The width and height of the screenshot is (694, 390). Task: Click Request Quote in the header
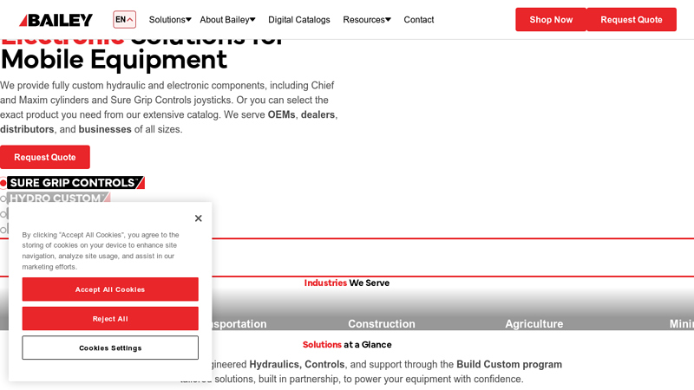(x=631, y=20)
